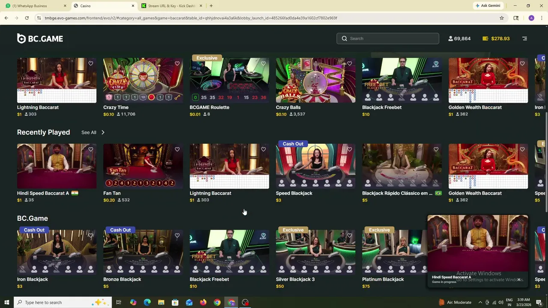Open Iron Blackjack thumbnail
The height and width of the screenshot is (308, 548).
(x=57, y=252)
